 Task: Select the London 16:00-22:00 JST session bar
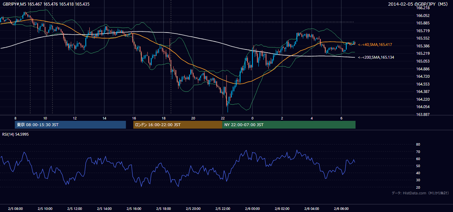[178, 125]
